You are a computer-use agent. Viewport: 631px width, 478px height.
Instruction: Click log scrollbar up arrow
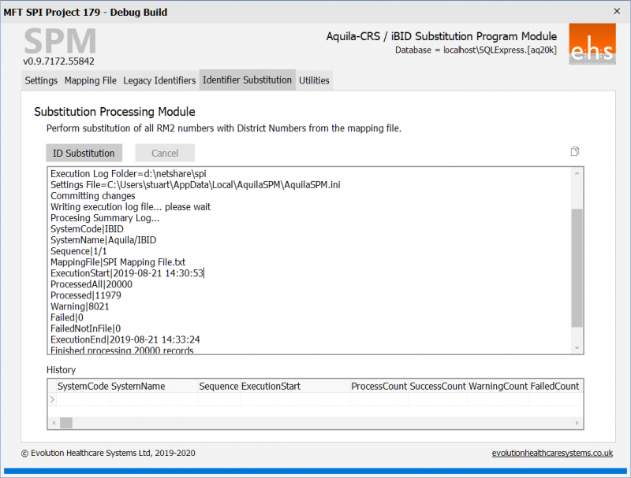tap(577, 173)
